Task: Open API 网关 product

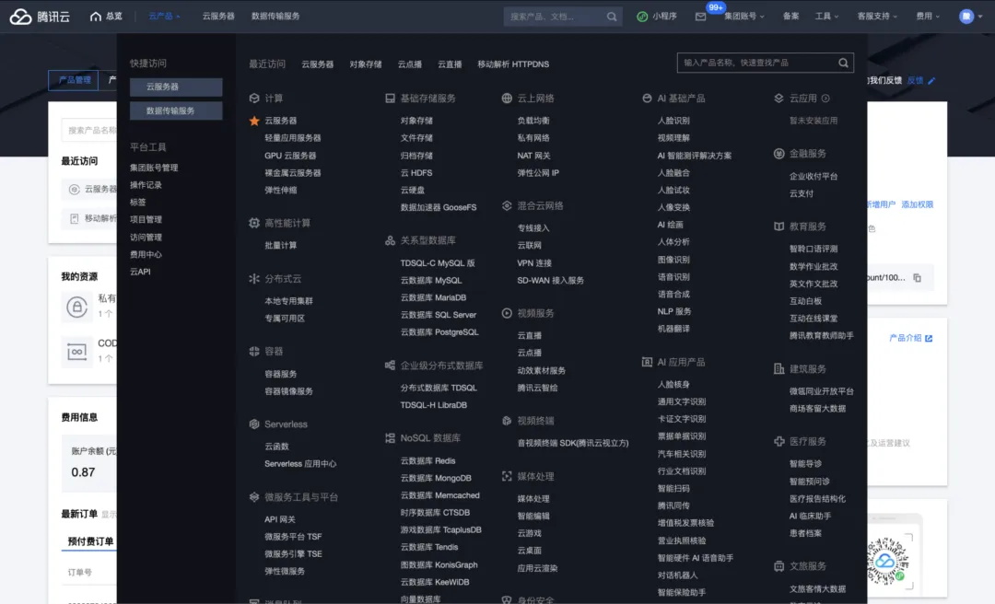Action: (280, 519)
